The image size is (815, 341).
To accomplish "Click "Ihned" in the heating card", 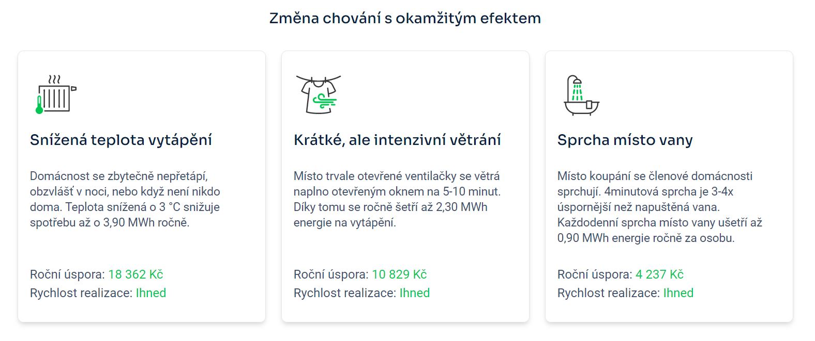I will [151, 293].
